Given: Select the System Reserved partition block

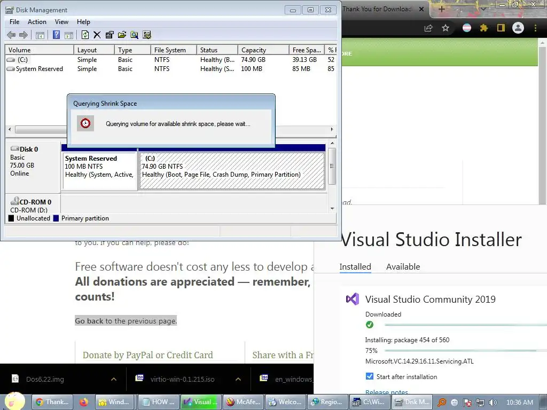Looking at the screenshot, I should click(100, 171).
